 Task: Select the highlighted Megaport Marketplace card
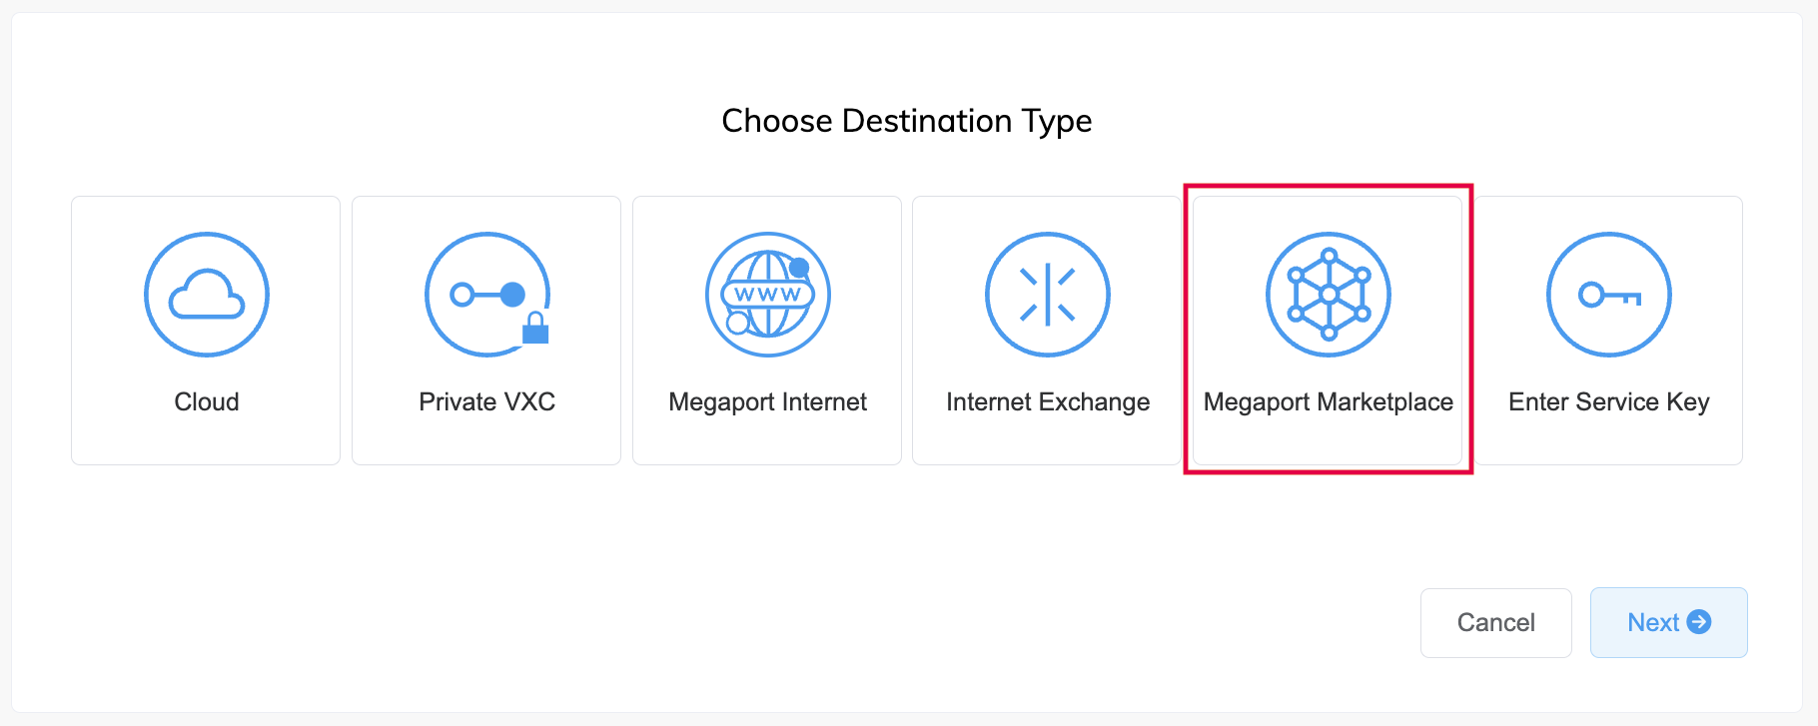[1328, 330]
